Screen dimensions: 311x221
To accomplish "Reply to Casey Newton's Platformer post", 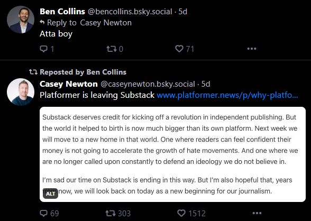I will (x=49, y=213).
